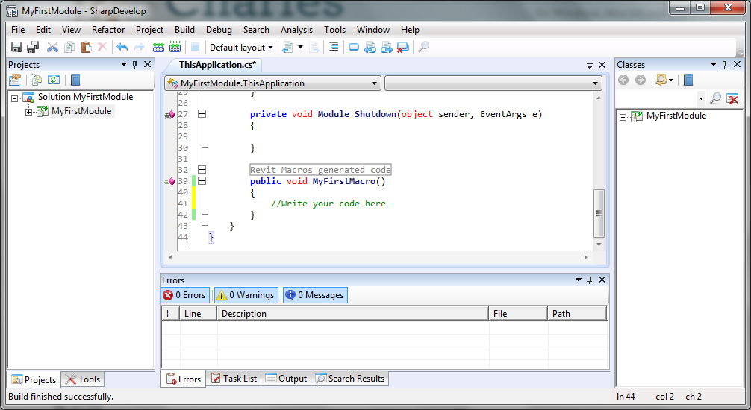
Task: Expand MyFirstModule node in Projects tree
Action: click(x=28, y=112)
